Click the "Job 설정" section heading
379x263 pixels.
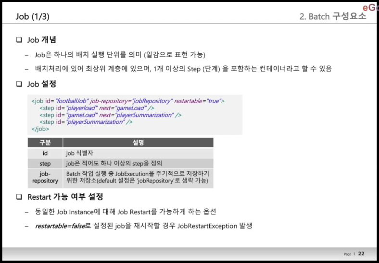[41, 84]
